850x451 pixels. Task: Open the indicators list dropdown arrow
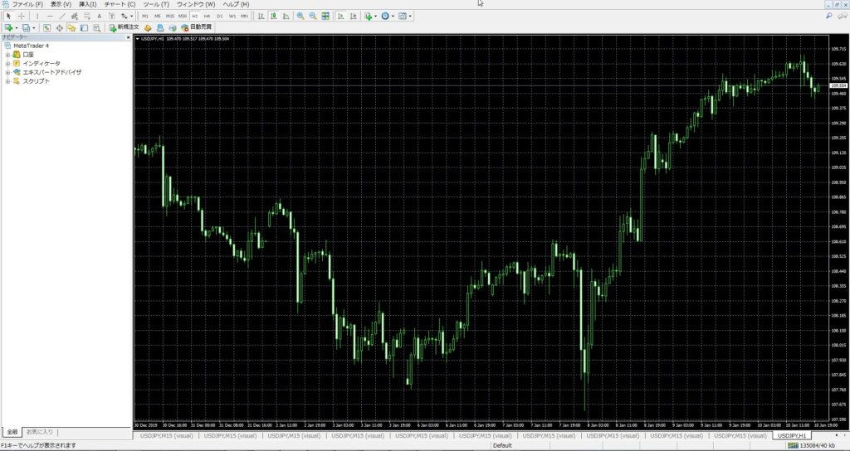coord(376,17)
